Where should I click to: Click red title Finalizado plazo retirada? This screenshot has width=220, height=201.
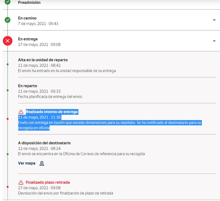[48, 182]
